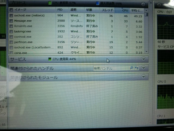Sort by the 状態 column header
This screenshot has width=174, height=131.
89,10
